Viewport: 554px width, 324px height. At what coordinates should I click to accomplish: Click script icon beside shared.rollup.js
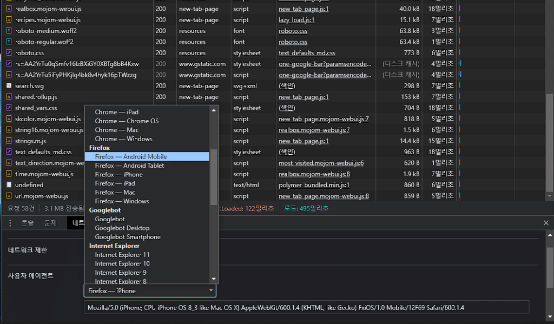[x=9, y=96]
